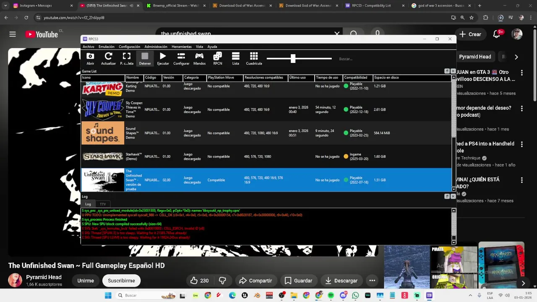Select the Log tab
Image resolution: width=537 pixels, height=302 pixels.
click(x=88, y=204)
